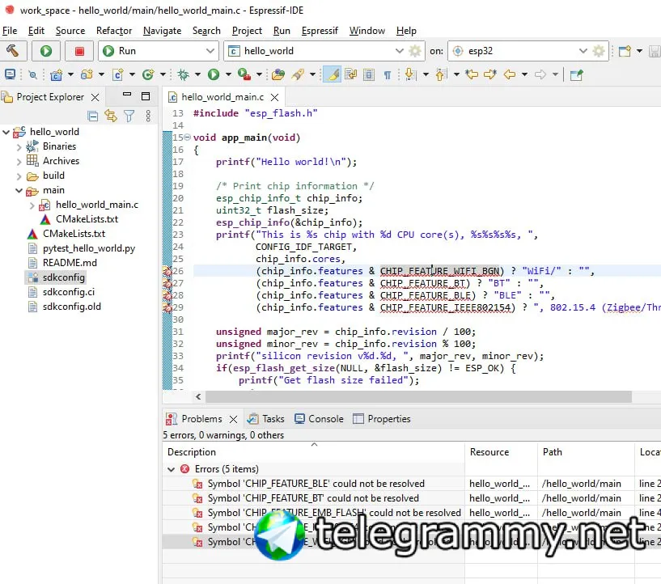Click Collapse All in Project Explorer
The image size is (661, 584).
click(x=93, y=116)
